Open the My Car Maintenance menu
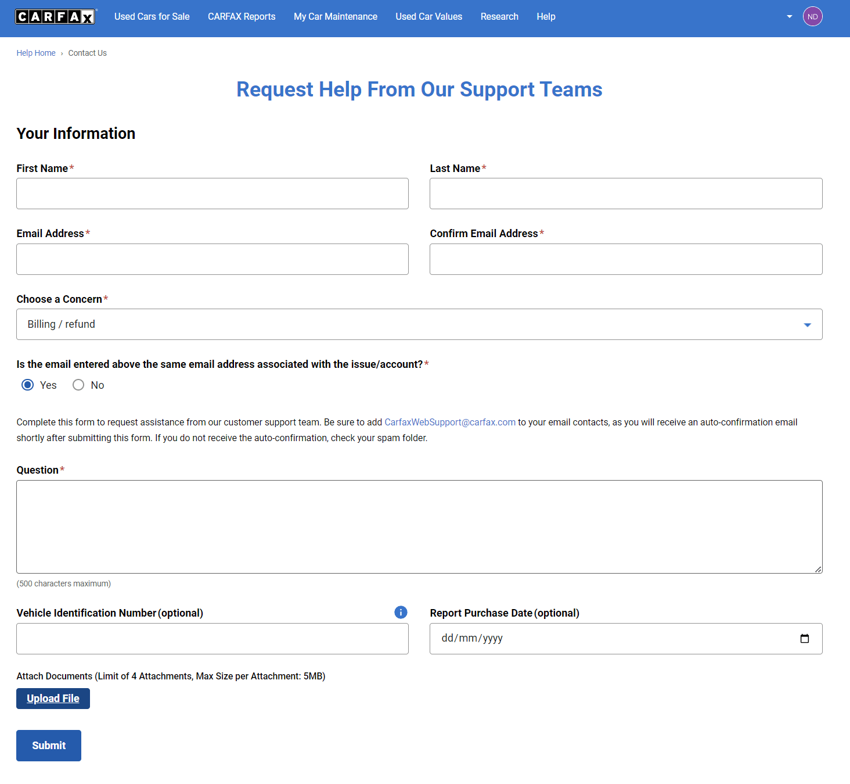The width and height of the screenshot is (850, 784). 336,16
